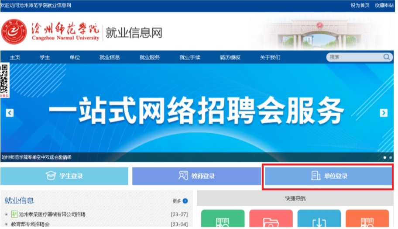The image size is (398, 229).
Task: Click the search magnifier icon
Action: click(386, 57)
